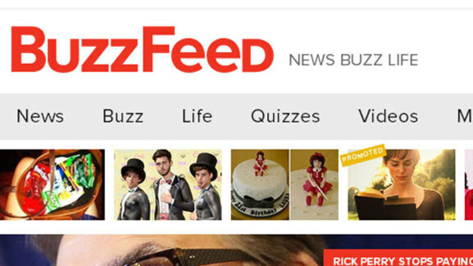Click NEWS in the gray header tagline
Image resolution: width=473 pixels, height=266 pixels.
pos(312,60)
